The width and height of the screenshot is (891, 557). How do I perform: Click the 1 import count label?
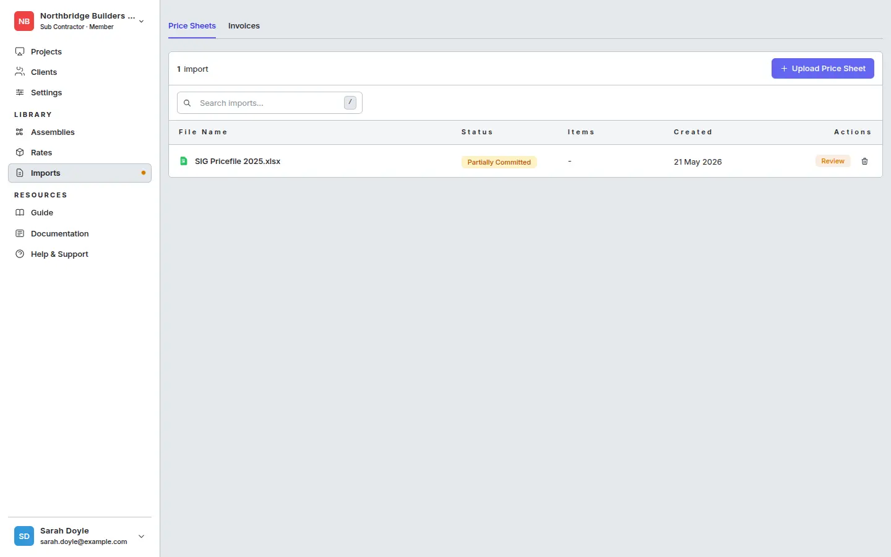[192, 69]
